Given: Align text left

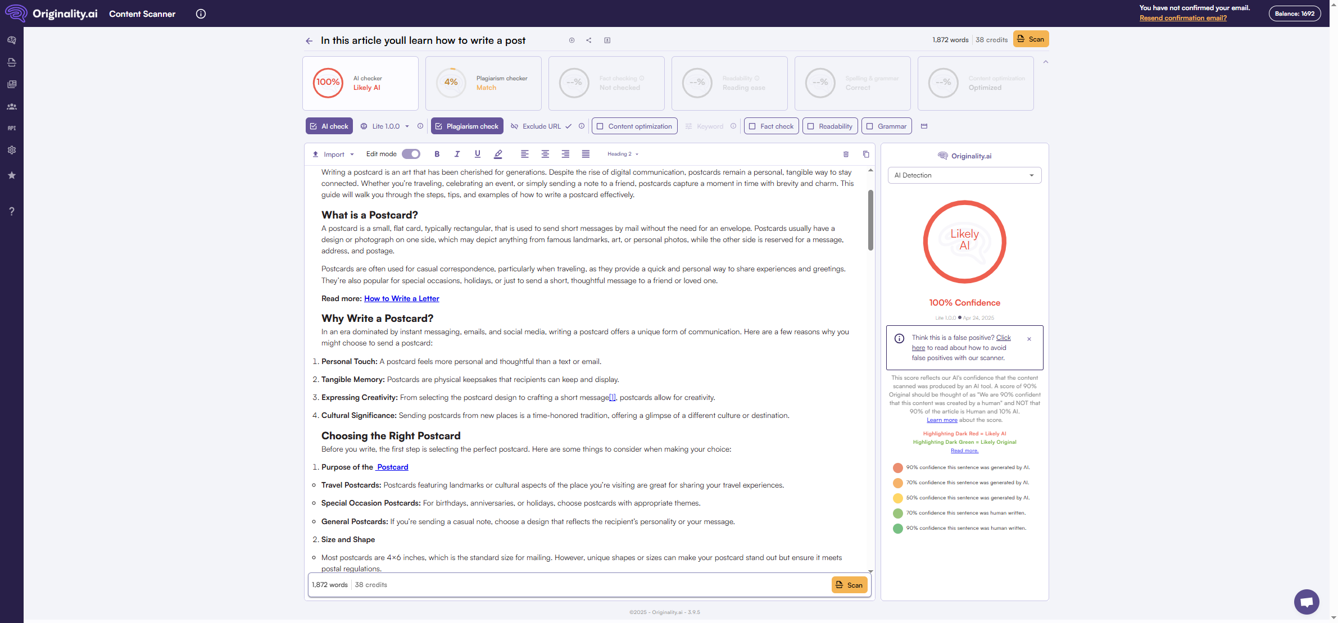Looking at the screenshot, I should tap(525, 154).
